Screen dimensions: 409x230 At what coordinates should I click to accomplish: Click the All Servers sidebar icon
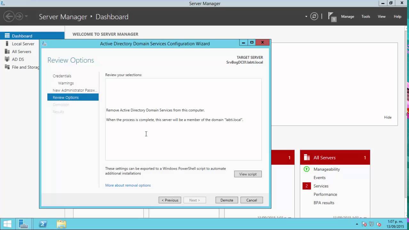(7, 51)
